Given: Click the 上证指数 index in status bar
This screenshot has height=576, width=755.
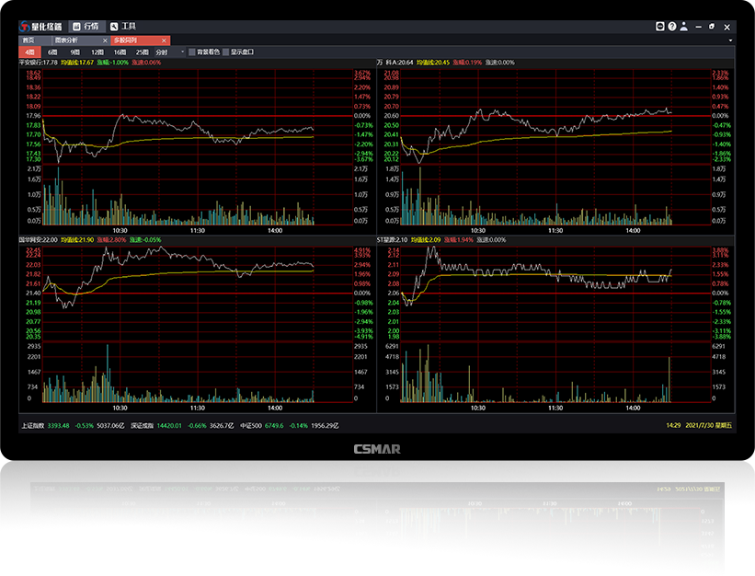Looking at the screenshot, I should 33,425.
